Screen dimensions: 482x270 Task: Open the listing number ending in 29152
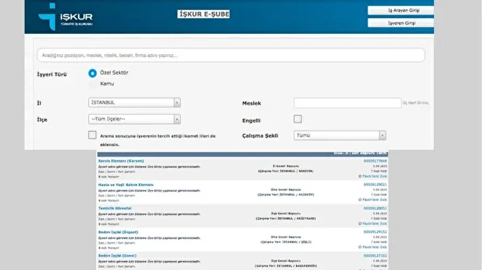[375, 232]
